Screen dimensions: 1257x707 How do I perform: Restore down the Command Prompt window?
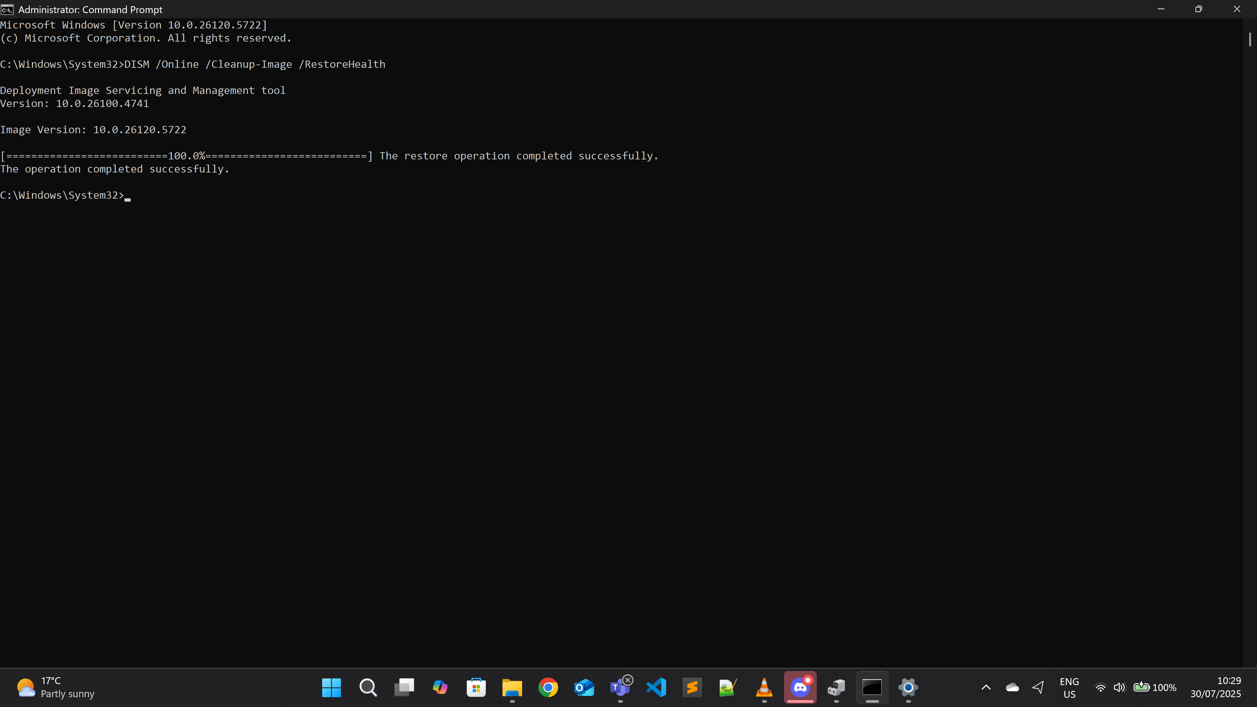pos(1199,9)
